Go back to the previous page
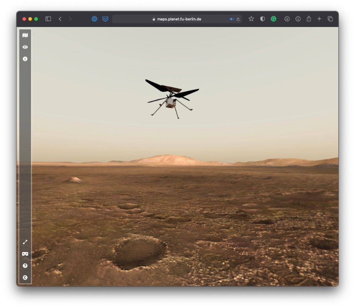The width and height of the screenshot is (355, 308). tap(60, 19)
